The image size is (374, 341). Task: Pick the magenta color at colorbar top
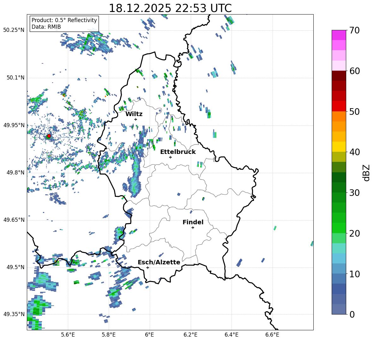coord(339,35)
